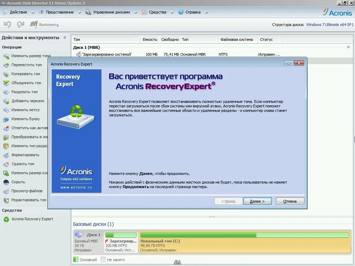Minimize the Acronis Recovery Expert dialog

(x=289, y=63)
